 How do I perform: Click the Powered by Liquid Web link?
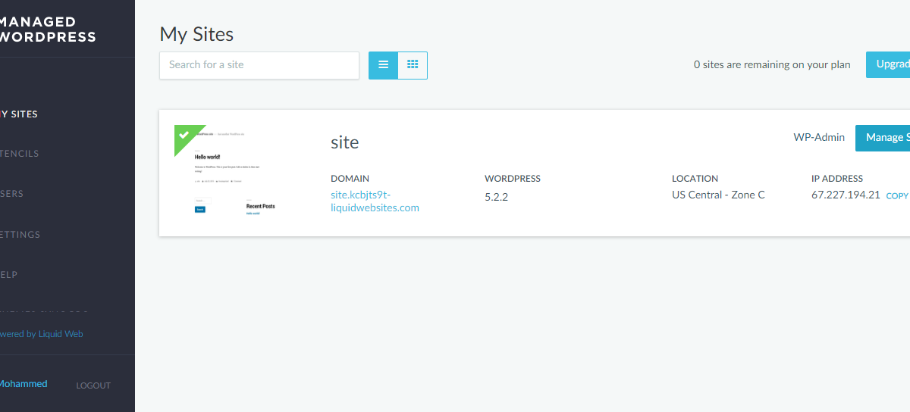(x=41, y=334)
